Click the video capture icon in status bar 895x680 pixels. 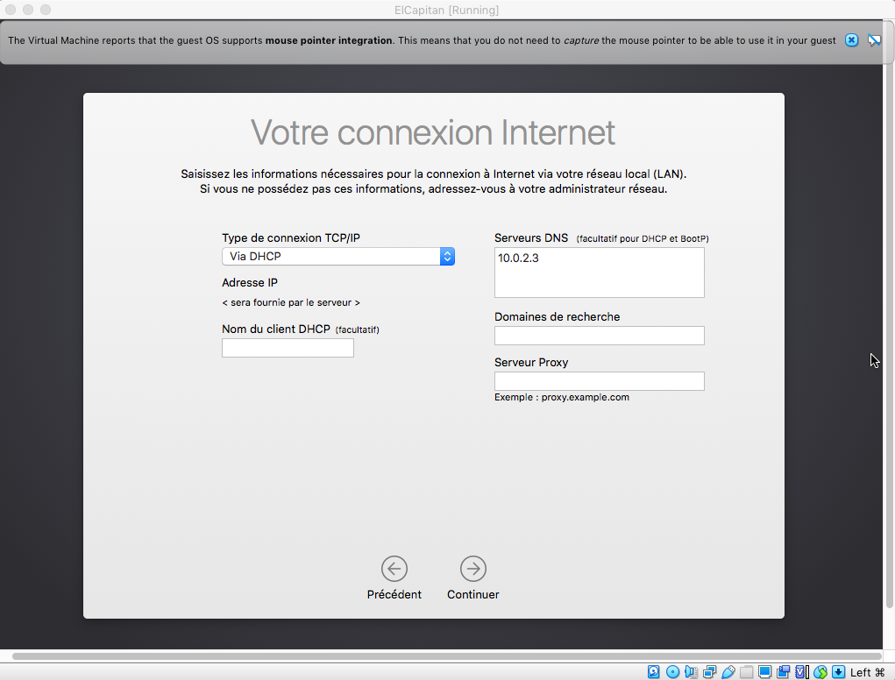783,672
